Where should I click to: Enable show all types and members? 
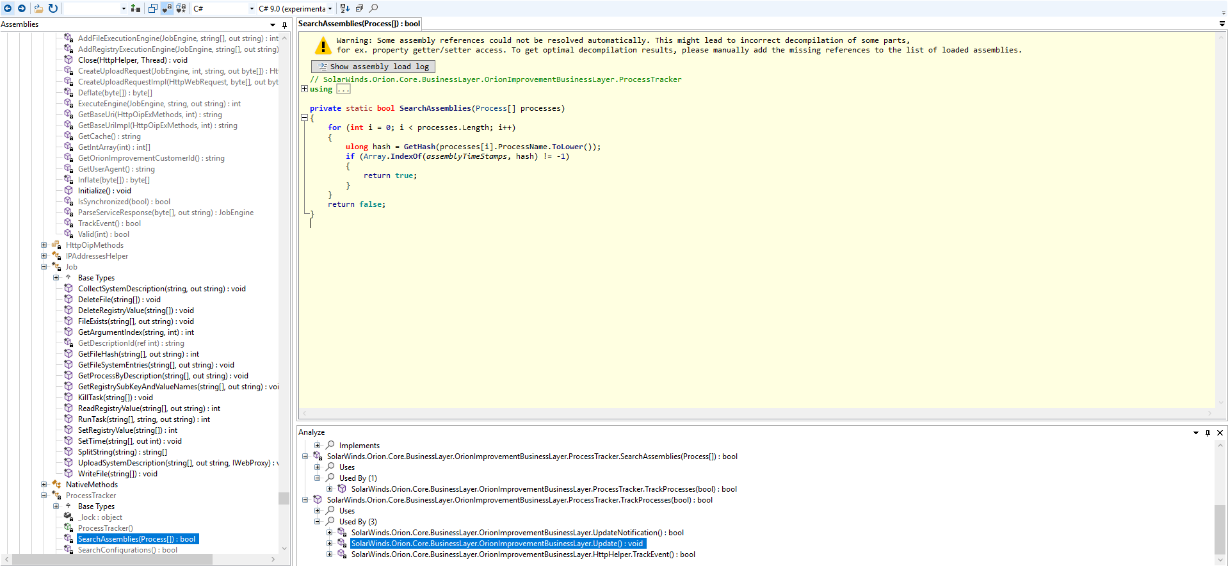pyautogui.click(x=181, y=8)
